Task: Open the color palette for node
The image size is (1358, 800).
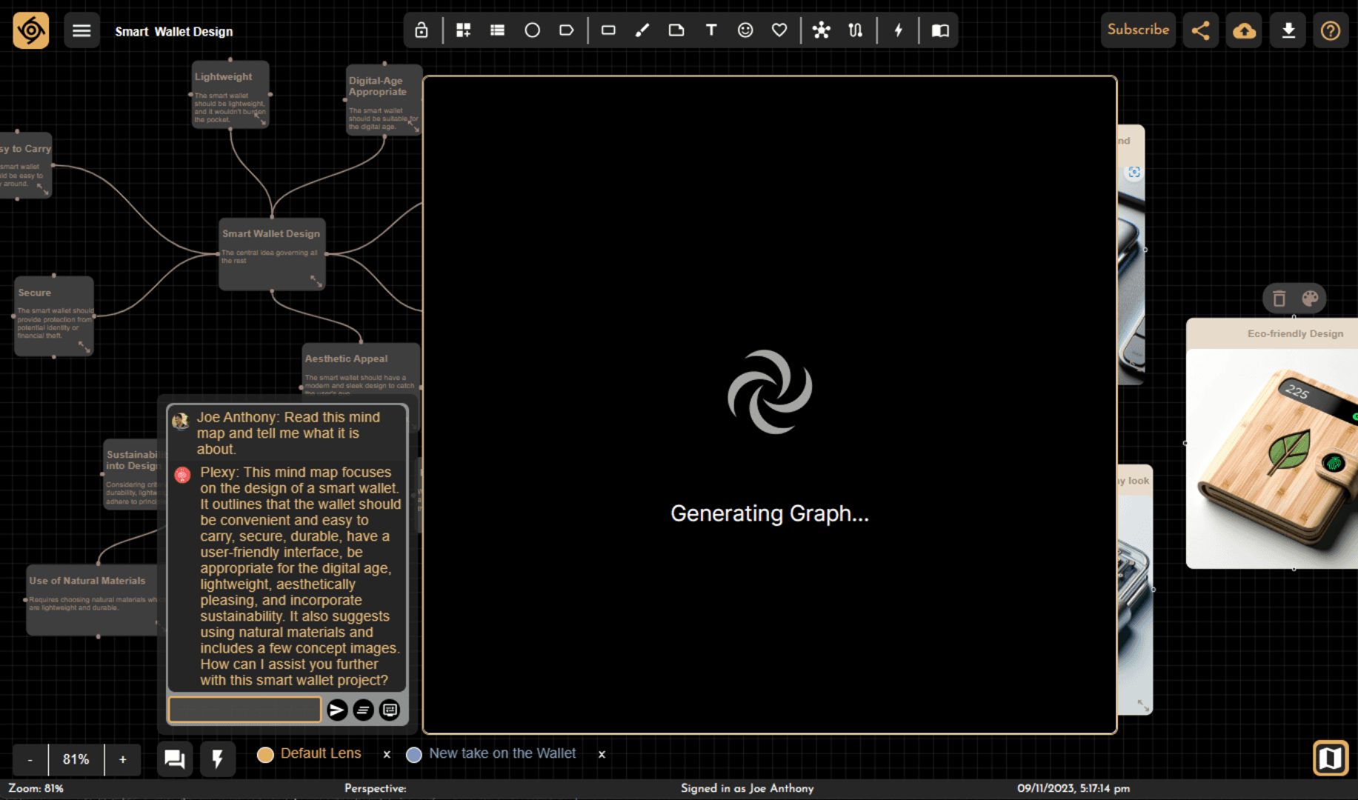Action: [x=1310, y=299]
